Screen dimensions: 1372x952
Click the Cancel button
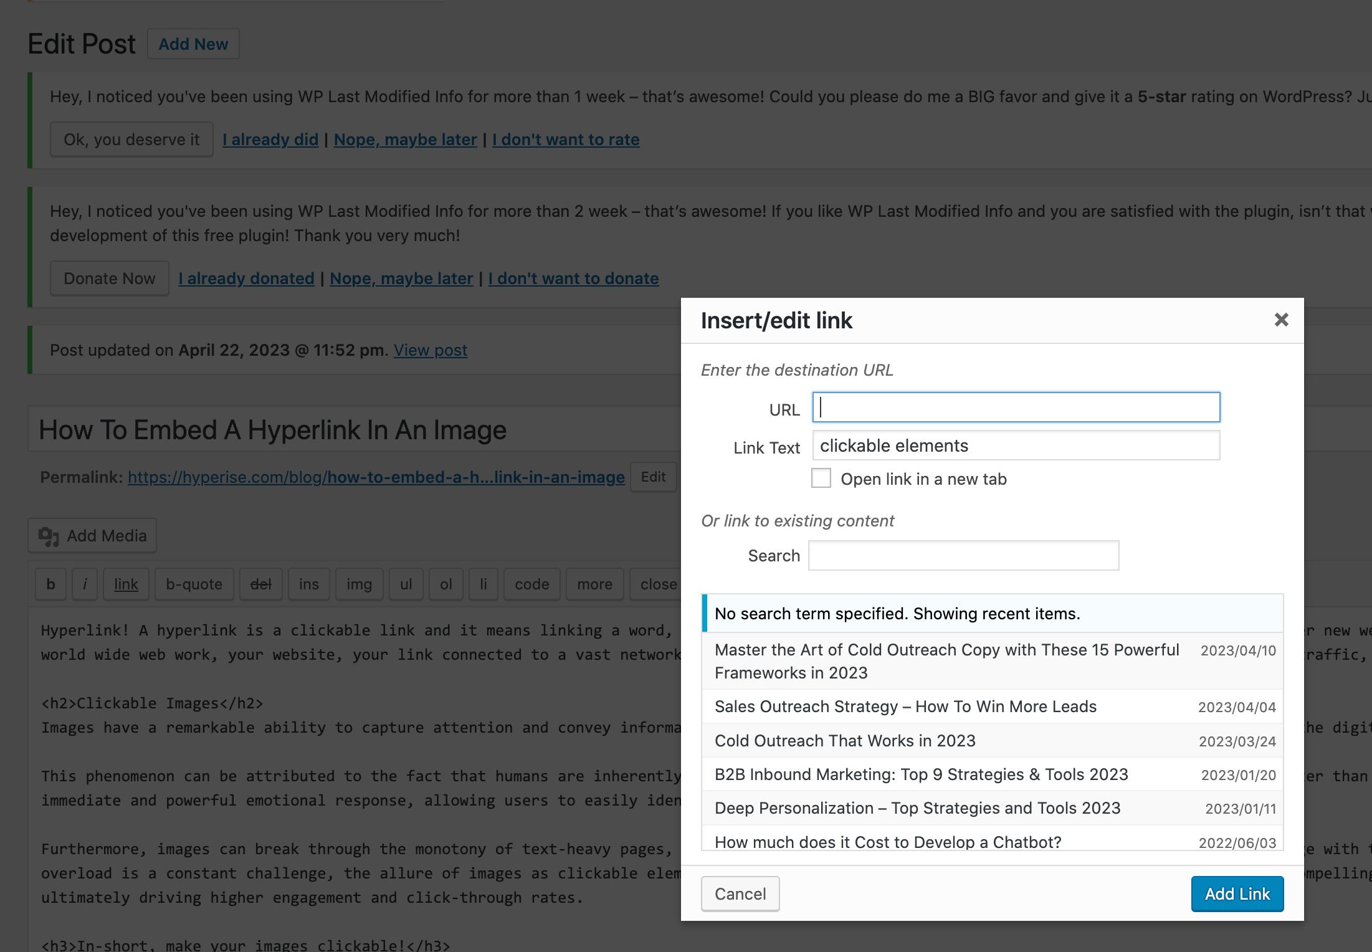pos(740,893)
